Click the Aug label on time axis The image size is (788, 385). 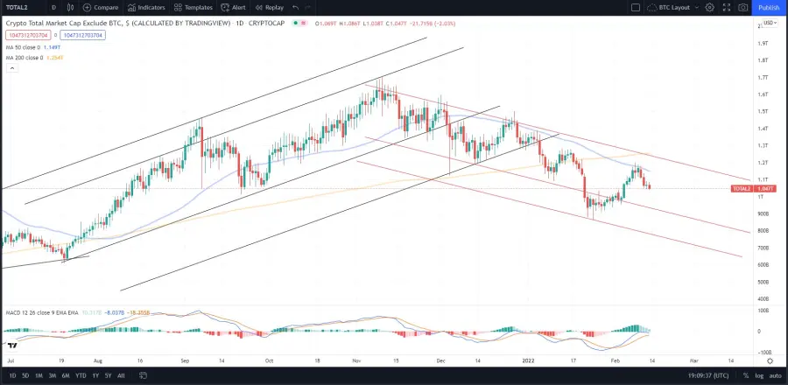(x=98, y=360)
